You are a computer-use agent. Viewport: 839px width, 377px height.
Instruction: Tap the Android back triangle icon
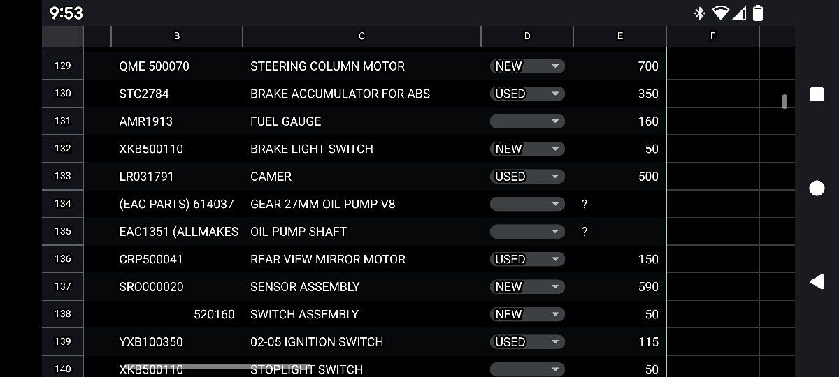click(x=817, y=282)
